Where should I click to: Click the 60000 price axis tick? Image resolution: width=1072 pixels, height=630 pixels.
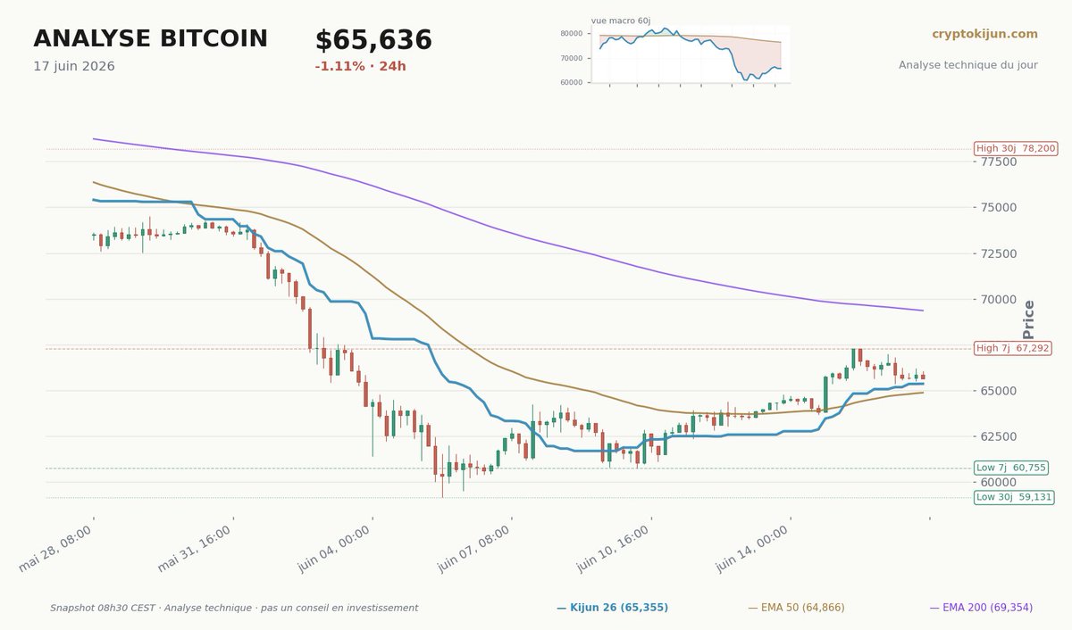pos(998,483)
